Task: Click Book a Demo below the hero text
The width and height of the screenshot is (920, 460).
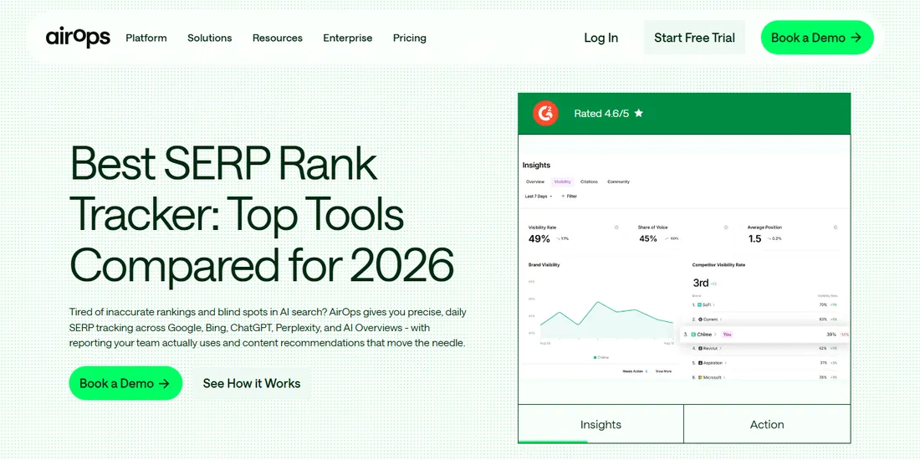Action: [x=125, y=383]
